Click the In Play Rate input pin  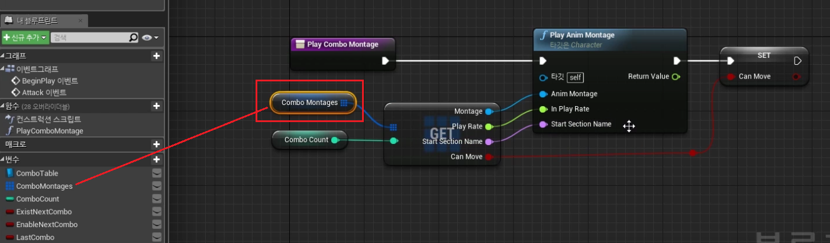[543, 109]
